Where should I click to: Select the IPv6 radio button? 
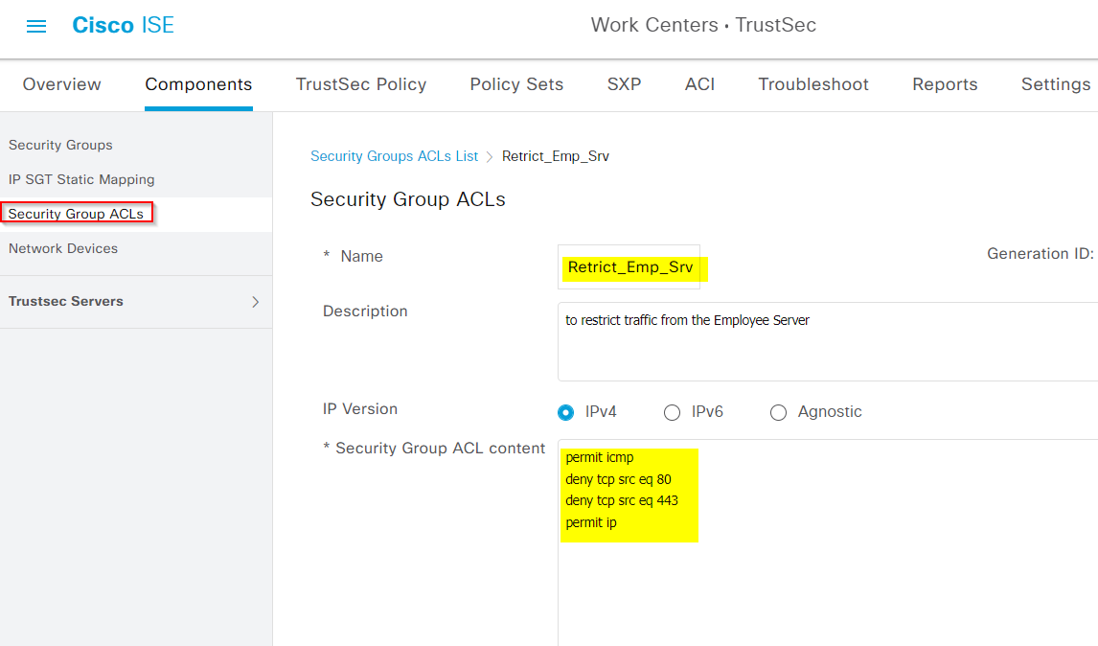673,413
